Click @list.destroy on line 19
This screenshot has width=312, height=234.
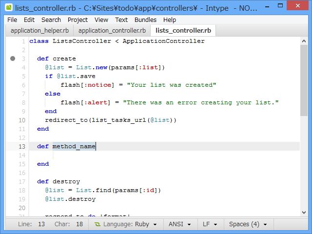coord(70,199)
